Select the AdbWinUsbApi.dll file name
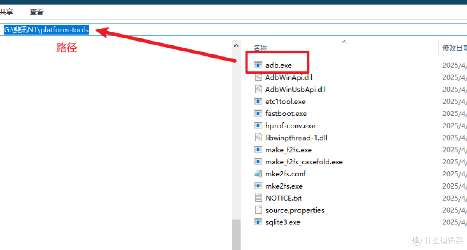 (x=295, y=90)
